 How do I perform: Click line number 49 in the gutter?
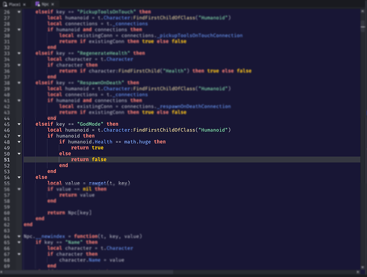tap(7, 148)
